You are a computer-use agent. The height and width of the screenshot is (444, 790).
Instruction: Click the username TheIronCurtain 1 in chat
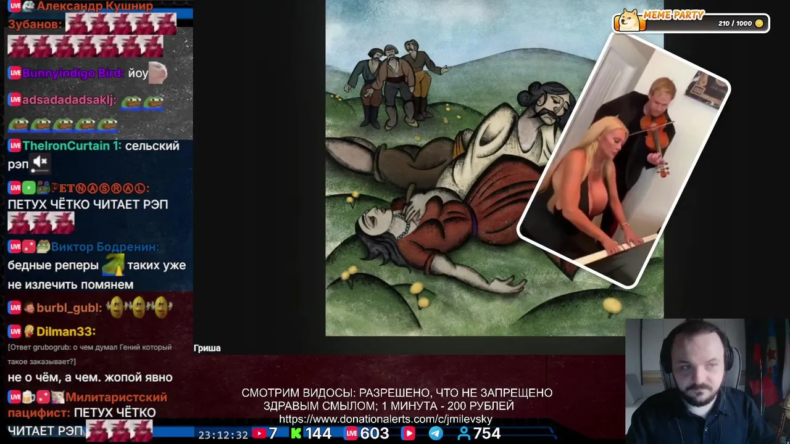72,146
